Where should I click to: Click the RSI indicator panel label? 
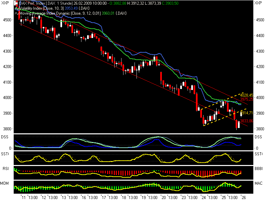point(5,169)
